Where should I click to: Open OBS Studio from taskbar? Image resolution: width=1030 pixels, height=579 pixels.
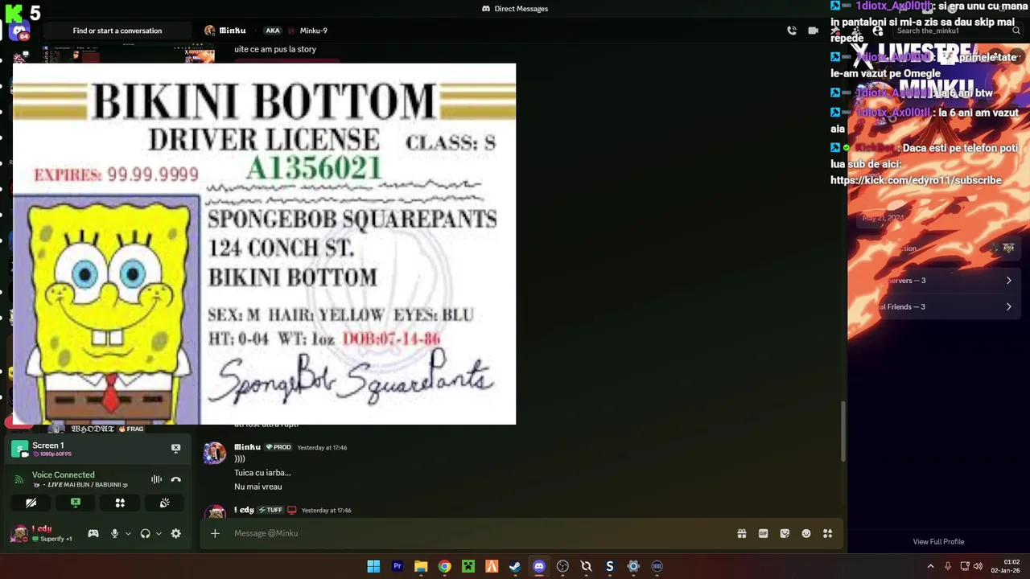coord(562,566)
